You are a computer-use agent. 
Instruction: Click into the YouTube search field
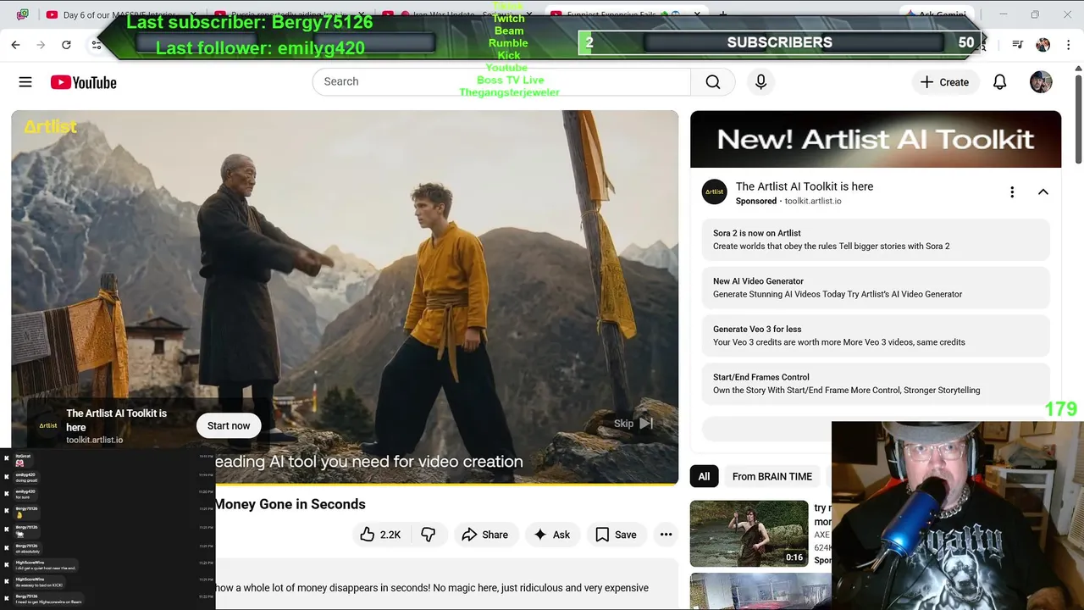(x=501, y=81)
